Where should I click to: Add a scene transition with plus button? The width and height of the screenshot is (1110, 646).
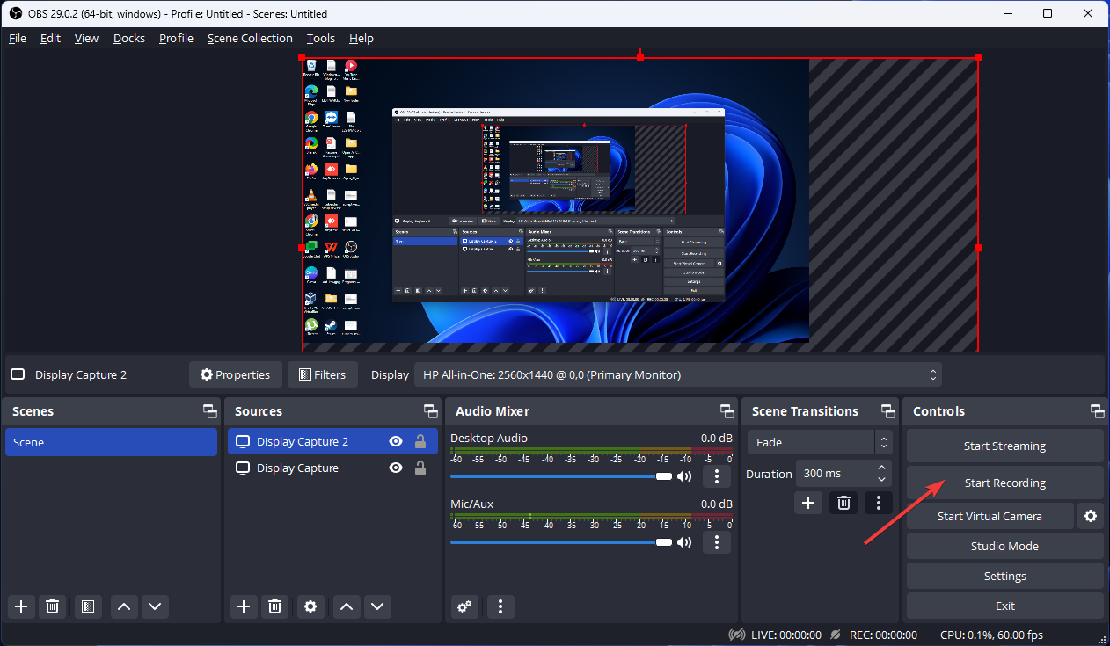(x=808, y=503)
